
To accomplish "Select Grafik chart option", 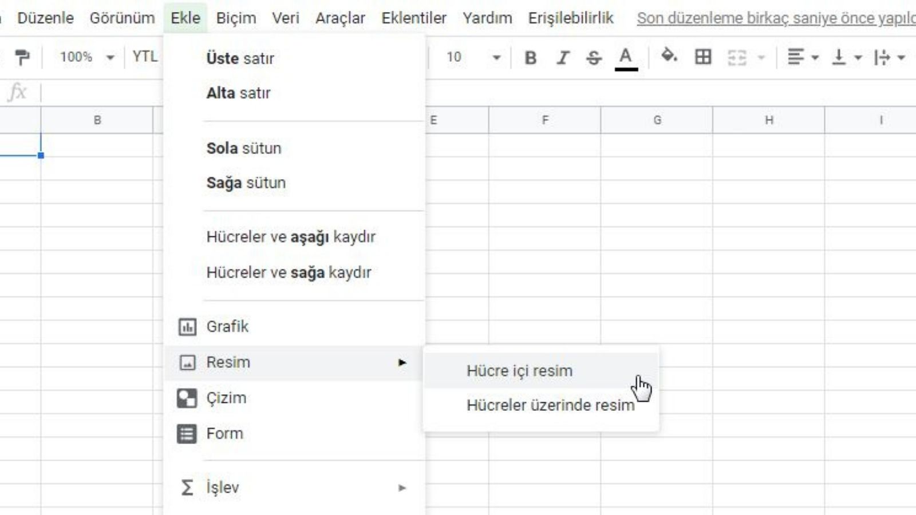I will (227, 327).
